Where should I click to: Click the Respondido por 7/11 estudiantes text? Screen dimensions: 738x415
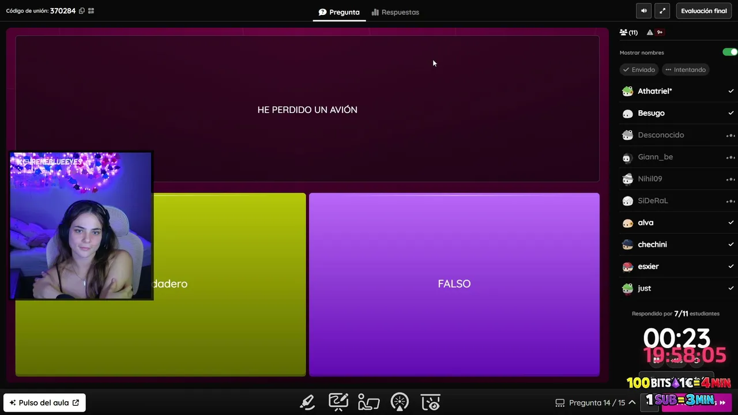click(676, 314)
